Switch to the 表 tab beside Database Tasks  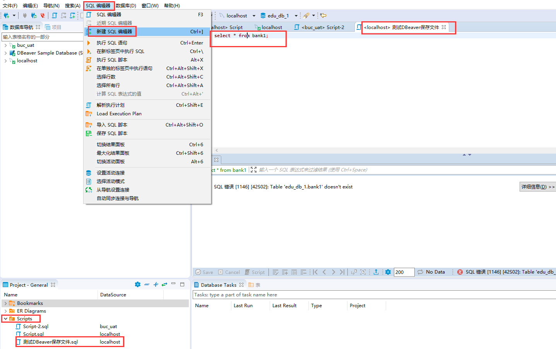255,285
